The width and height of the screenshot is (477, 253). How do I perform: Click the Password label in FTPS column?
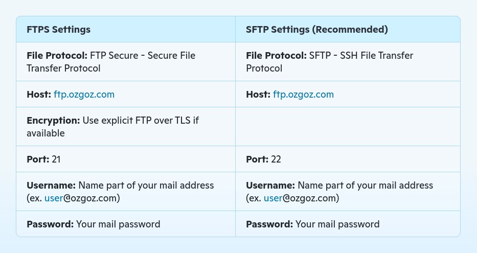(50, 224)
